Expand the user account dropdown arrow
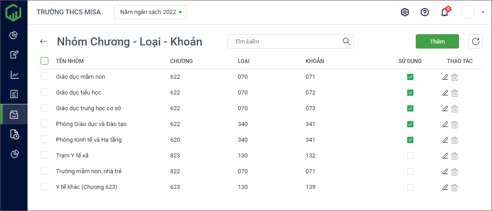This screenshot has height=211, width=492. pyautogui.click(x=483, y=12)
